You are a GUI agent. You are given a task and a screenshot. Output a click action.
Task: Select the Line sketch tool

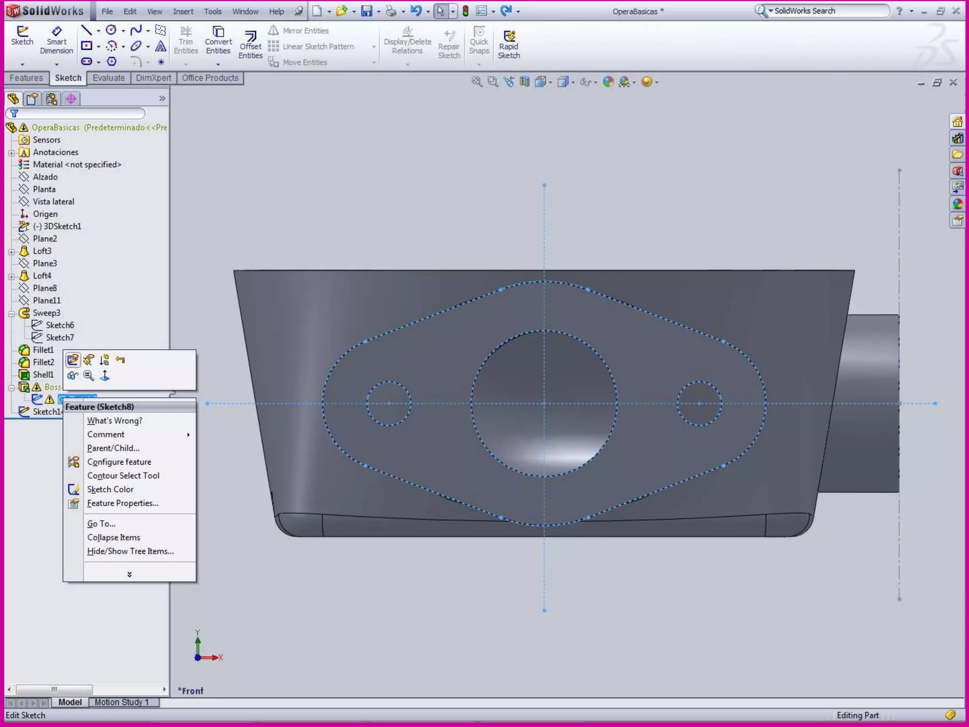pyautogui.click(x=86, y=30)
